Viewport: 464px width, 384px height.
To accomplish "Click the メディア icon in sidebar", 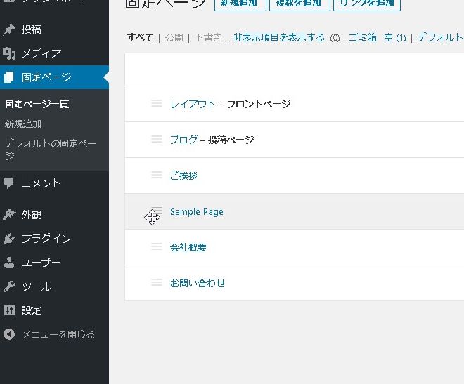I will [9, 53].
